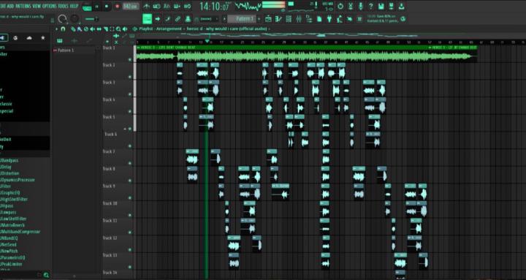The image size is (526, 280).
Task: Click the record button in transport
Action: coord(118,7)
